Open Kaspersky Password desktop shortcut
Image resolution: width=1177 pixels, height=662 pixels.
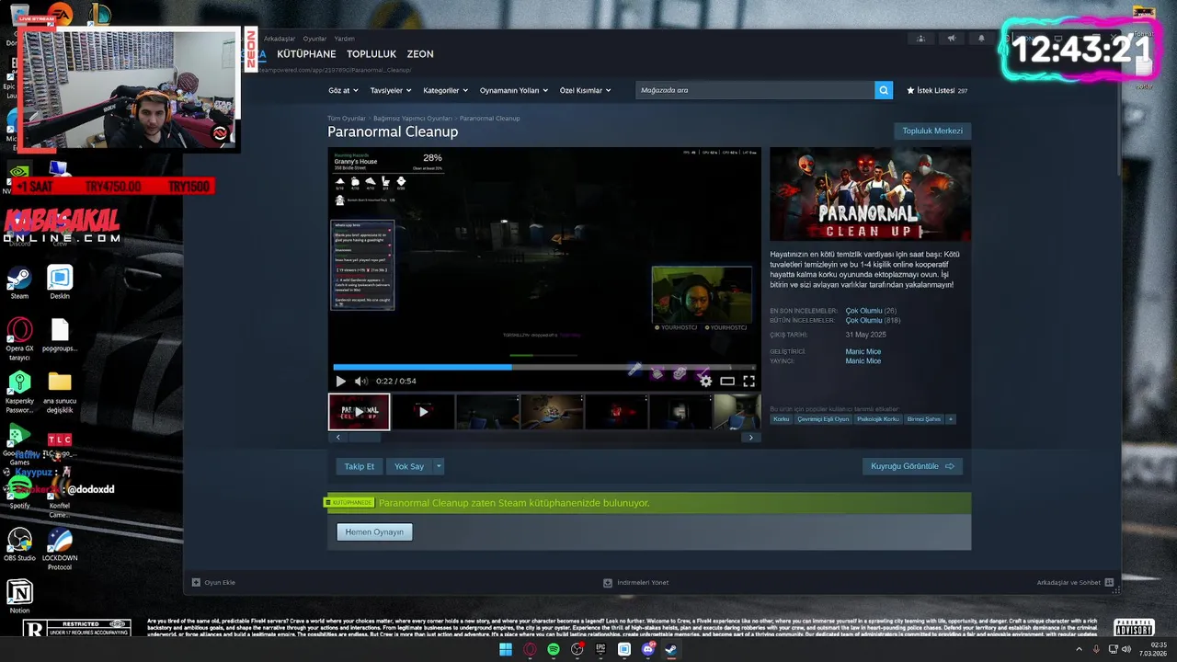coord(19,392)
